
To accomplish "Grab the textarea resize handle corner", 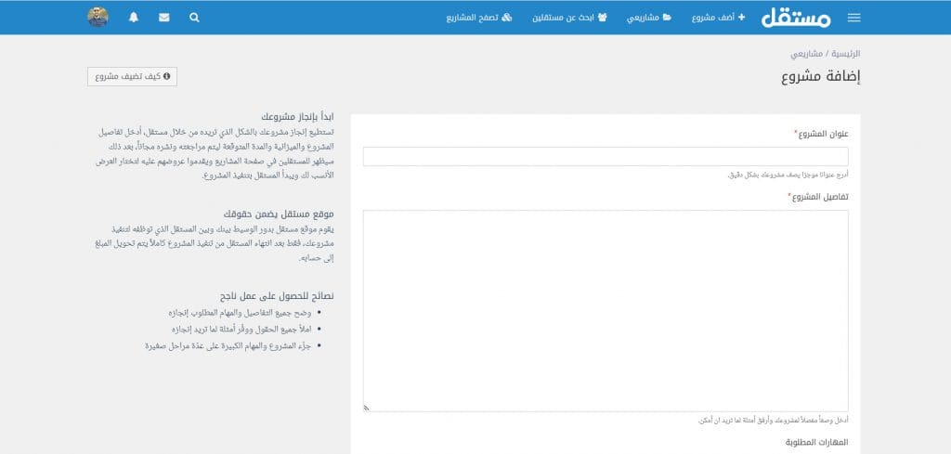I will pos(366,407).
